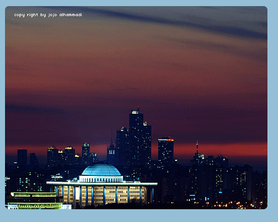The image size is (278, 222).
Task: Click the word "alhammadi" in the watermark
Action: [x=71, y=14]
